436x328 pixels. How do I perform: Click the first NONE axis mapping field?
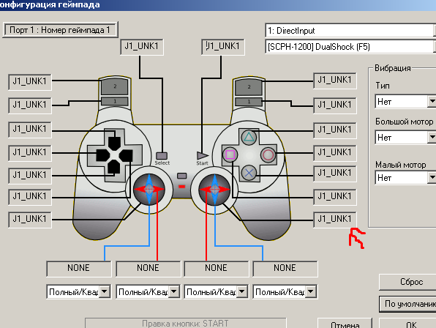tap(79, 268)
